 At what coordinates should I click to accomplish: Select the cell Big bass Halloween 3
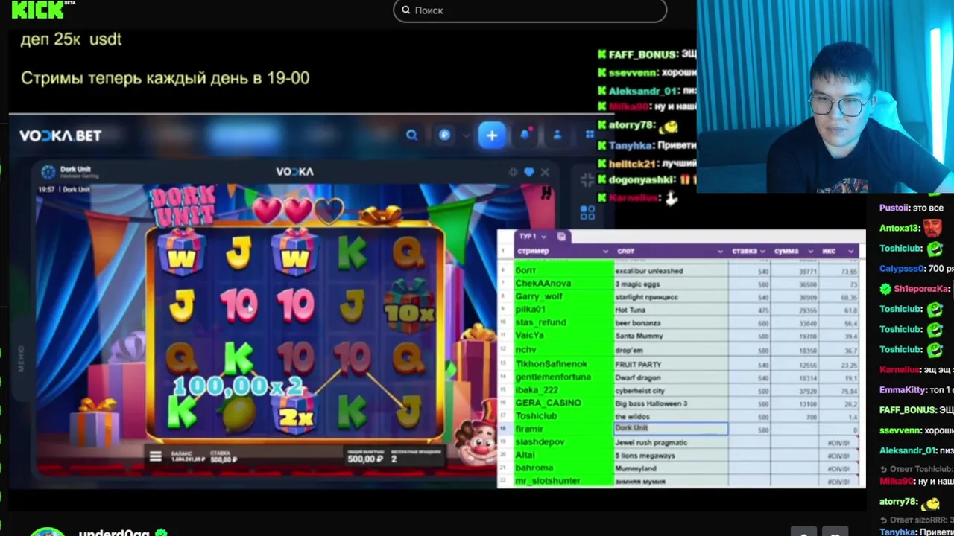pyautogui.click(x=671, y=403)
